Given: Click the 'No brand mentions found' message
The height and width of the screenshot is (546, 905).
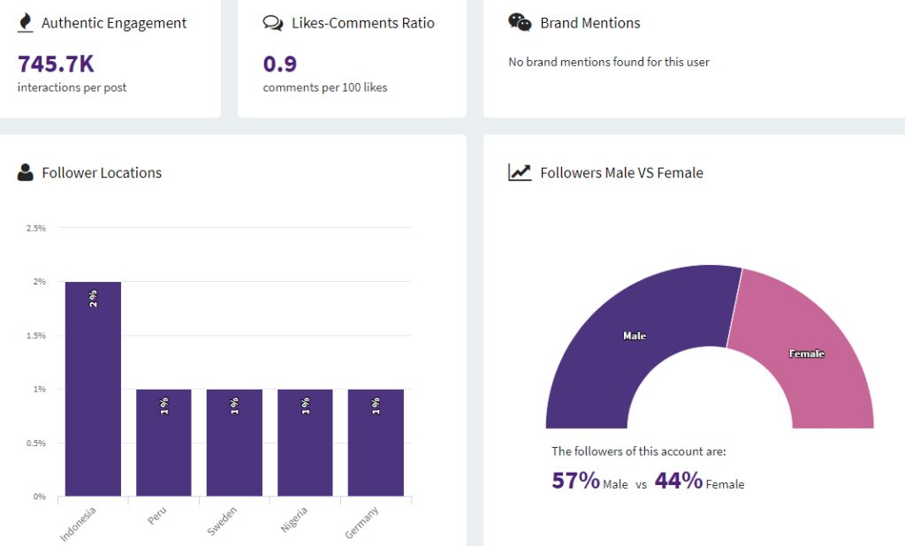Looking at the screenshot, I should coord(608,62).
